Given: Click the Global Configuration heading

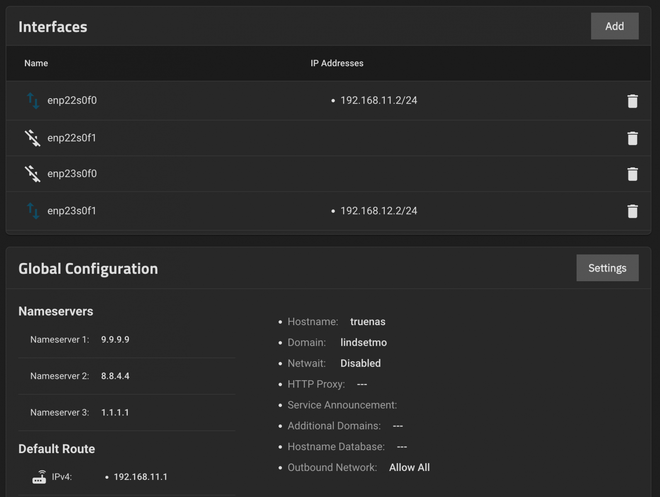Looking at the screenshot, I should 88,269.
